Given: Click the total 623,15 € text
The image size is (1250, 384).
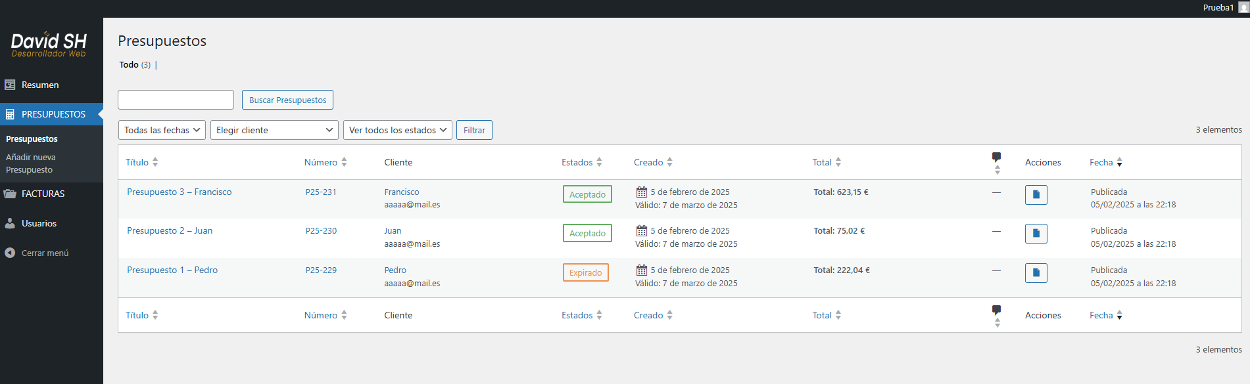Looking at the screenshot, I should click(x=840, y=192).
